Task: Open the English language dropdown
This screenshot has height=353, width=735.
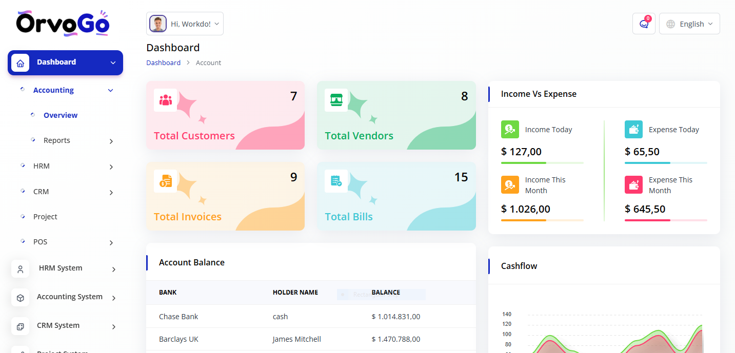Action: [x=689, y=24]
